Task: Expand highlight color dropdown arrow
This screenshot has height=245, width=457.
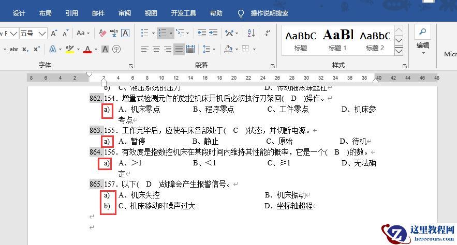Action: click(x=78, y=50)
